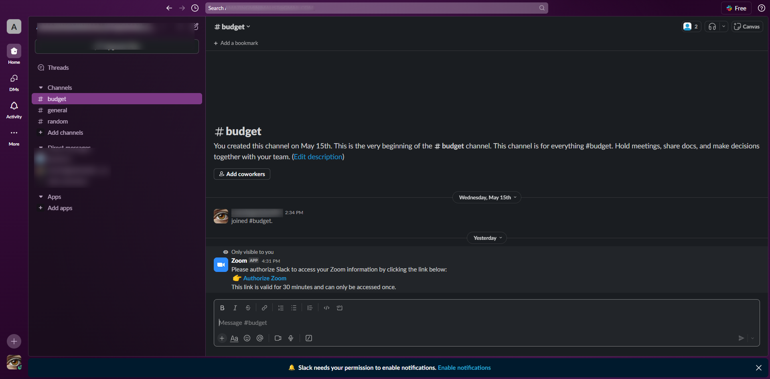
Task: Open the History clock icon
Action: point(195,8)
